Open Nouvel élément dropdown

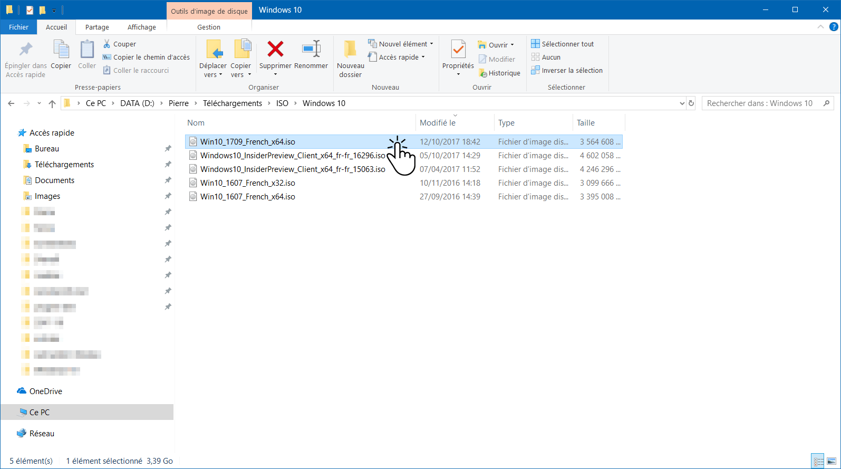401,44
